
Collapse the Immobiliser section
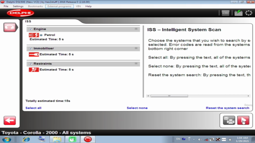[136, 48]
